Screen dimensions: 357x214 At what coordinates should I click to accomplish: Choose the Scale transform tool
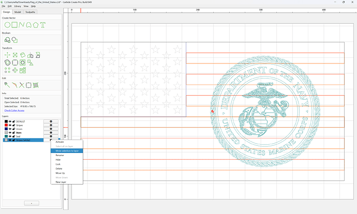(15, 55)
